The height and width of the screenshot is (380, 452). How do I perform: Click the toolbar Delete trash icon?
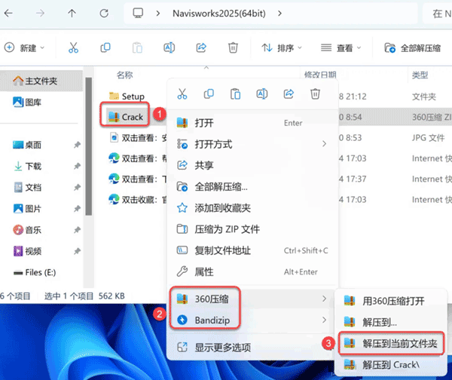[x=233, y=47]
